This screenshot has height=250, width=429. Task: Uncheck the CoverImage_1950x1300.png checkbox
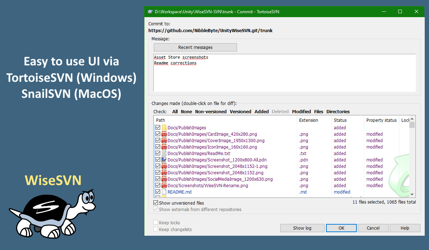158,140
